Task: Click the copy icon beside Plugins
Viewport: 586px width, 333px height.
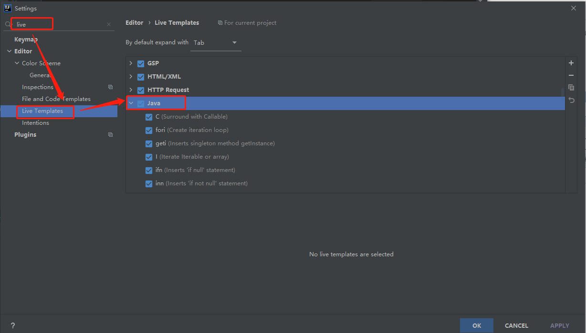Action: 110,135
